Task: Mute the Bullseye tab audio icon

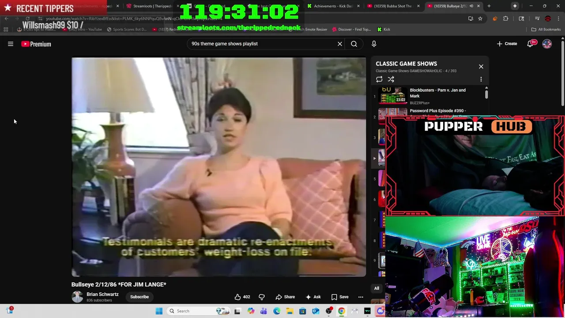Action: pyautogui.click(x=471, y=6)
